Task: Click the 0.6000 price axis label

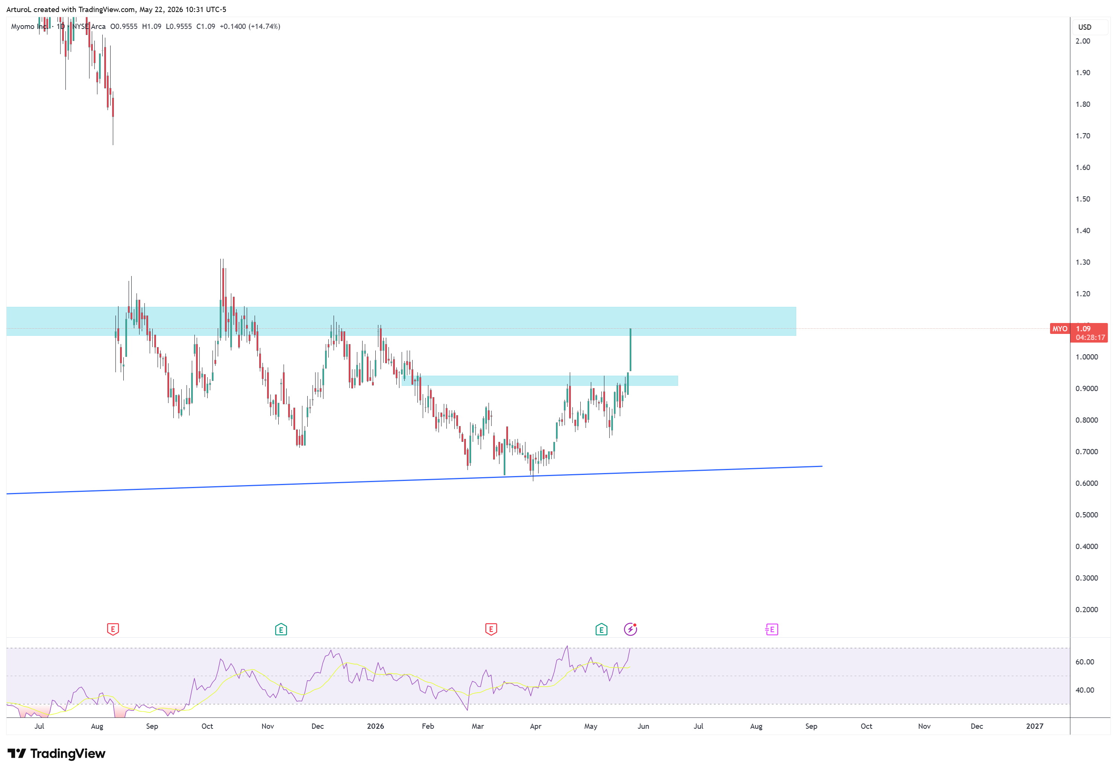Action: [1087, 483]
